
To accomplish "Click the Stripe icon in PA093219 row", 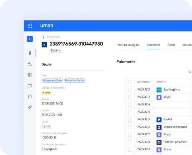I will click(x=159, y=150).
